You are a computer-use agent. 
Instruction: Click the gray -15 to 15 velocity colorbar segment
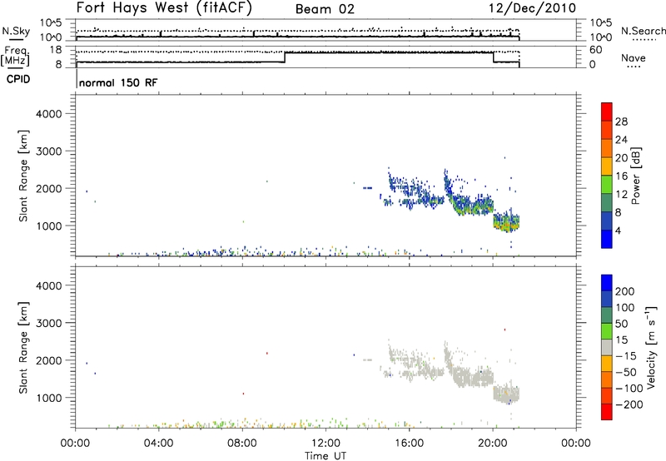coord(607,347)
